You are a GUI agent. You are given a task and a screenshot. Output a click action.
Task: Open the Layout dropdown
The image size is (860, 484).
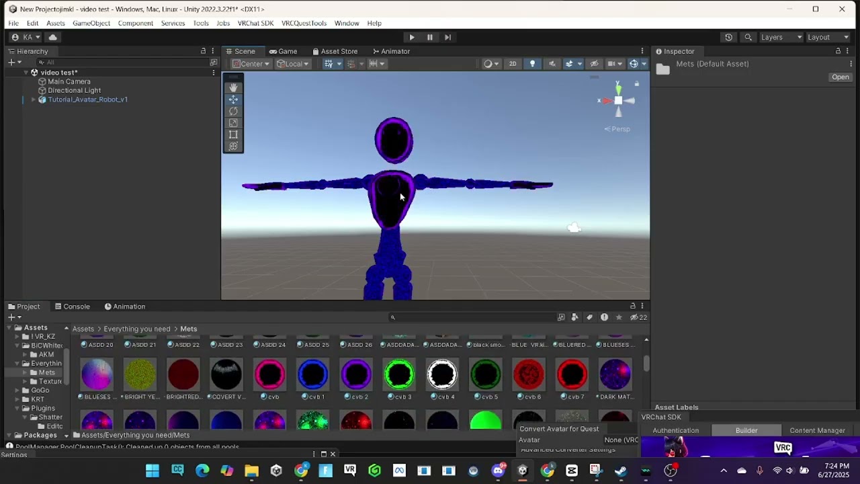(828, 37)
